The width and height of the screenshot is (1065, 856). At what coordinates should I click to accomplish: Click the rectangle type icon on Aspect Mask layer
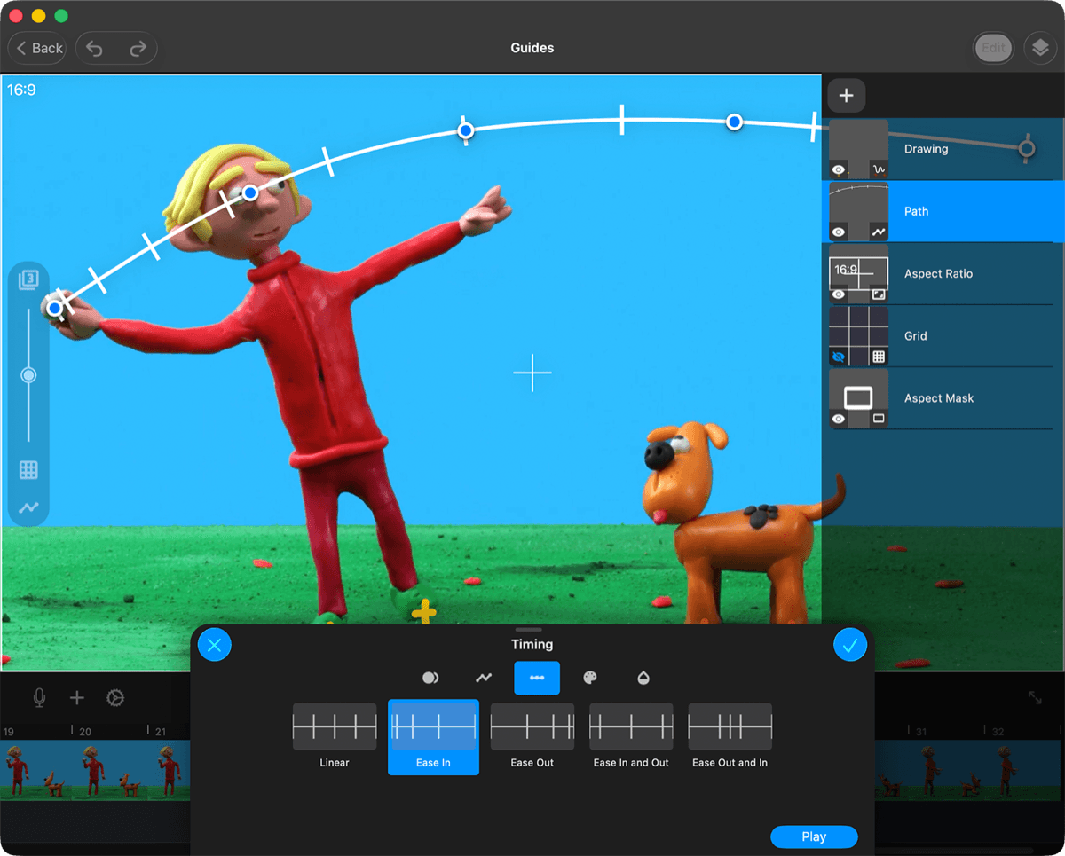(879, 418)
